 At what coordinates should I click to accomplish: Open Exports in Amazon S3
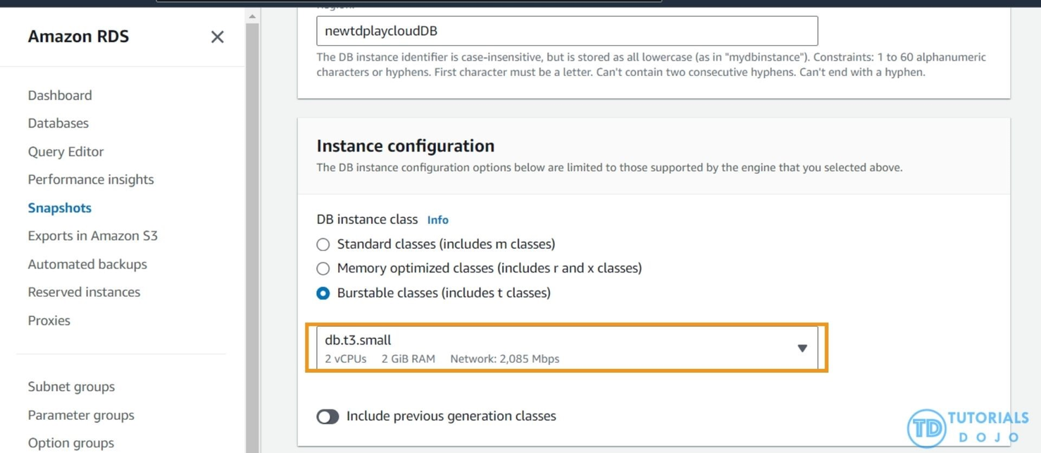(x=93, y=236)
